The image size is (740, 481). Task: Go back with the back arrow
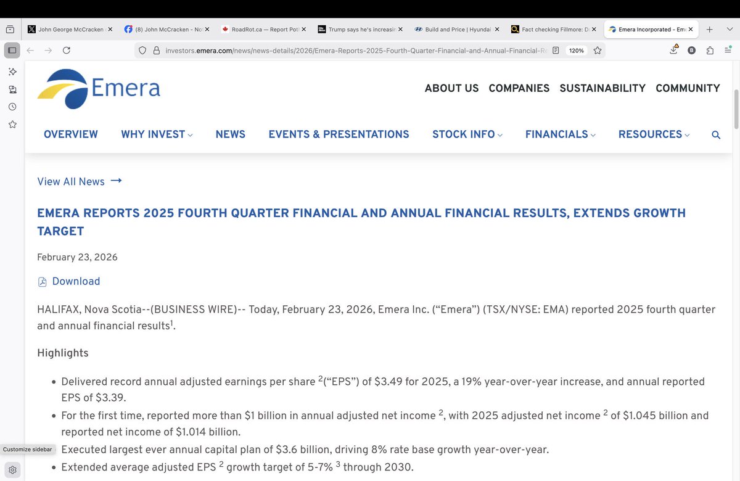[30, 51]
